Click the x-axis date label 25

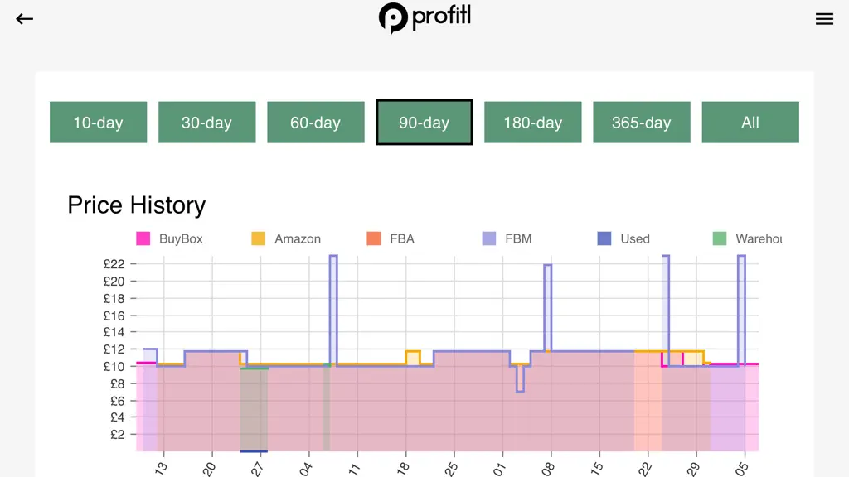452,469
